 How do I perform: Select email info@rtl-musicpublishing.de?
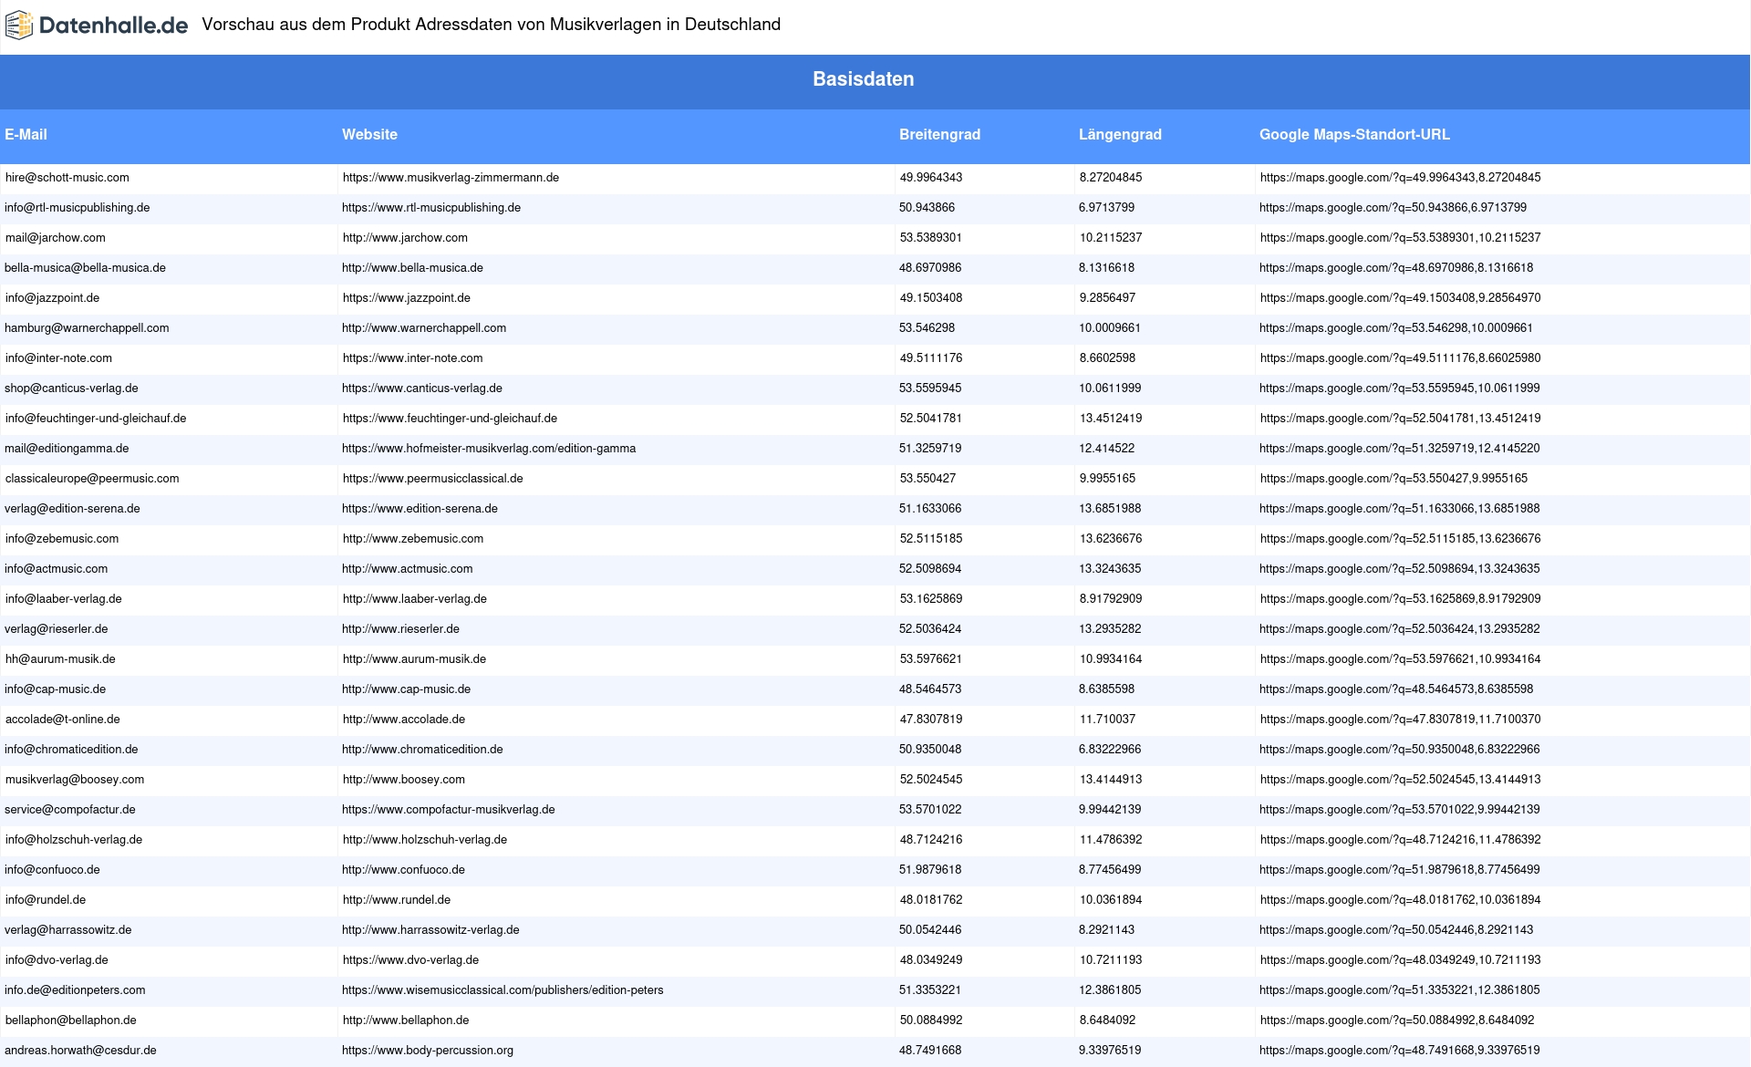[x=78, y=208]
